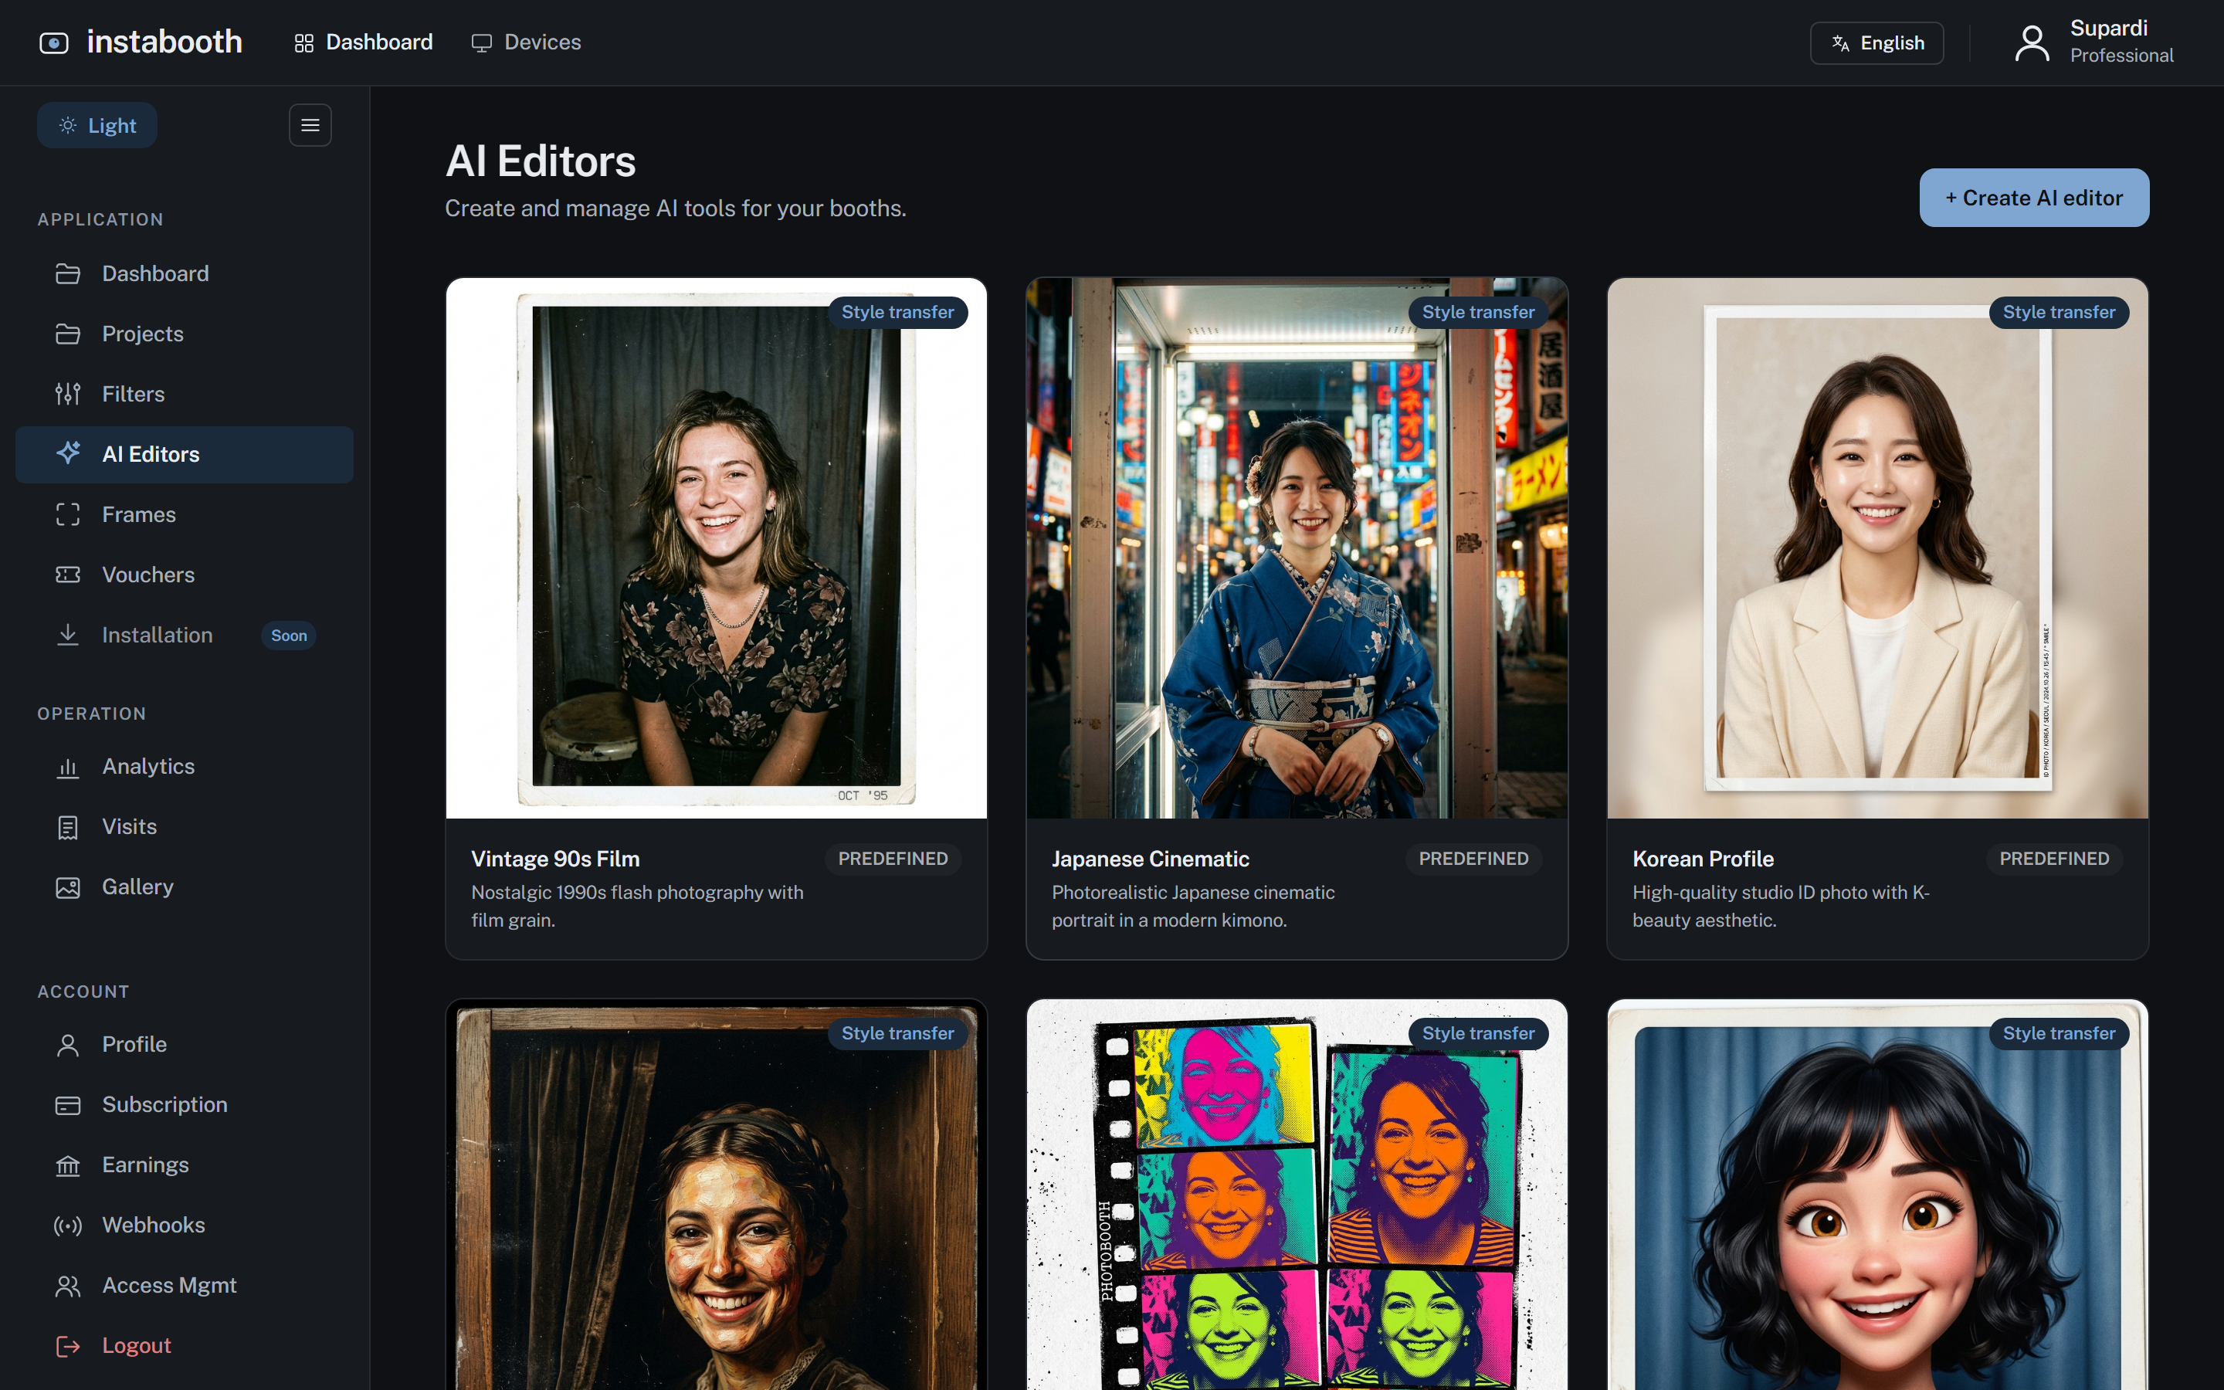Click the Earnings bank icon
This screenshot has width=2224, height=1390.
[68, 1165]
